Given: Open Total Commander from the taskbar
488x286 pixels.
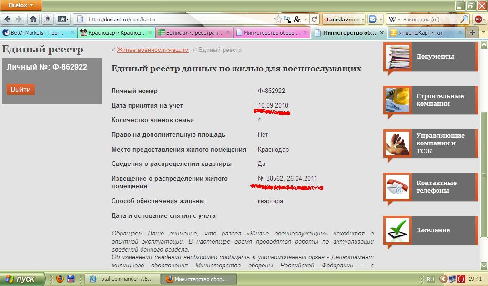Looking at the screenshot, I should click(x=122, y=279).
